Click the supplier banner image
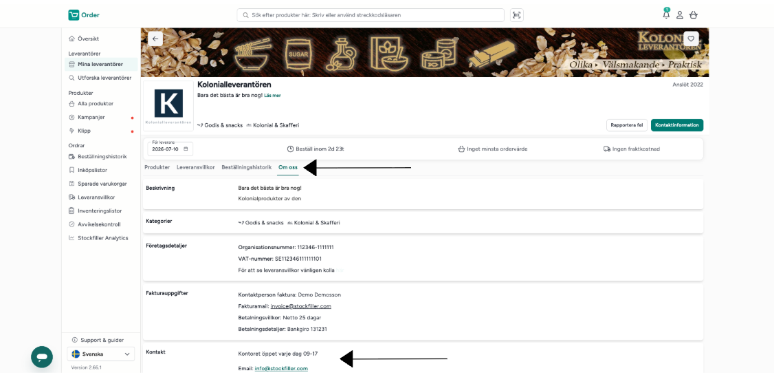 (425, 52)
